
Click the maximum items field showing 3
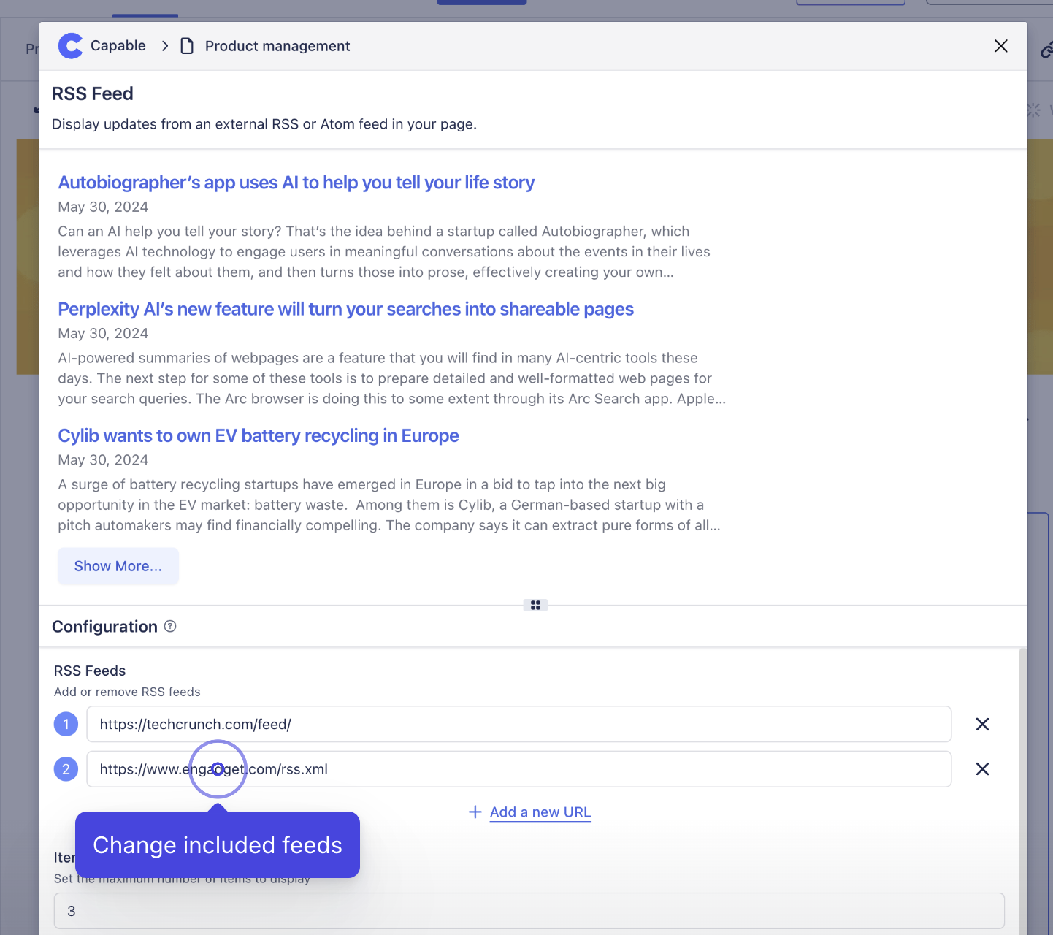pos(529,911)
